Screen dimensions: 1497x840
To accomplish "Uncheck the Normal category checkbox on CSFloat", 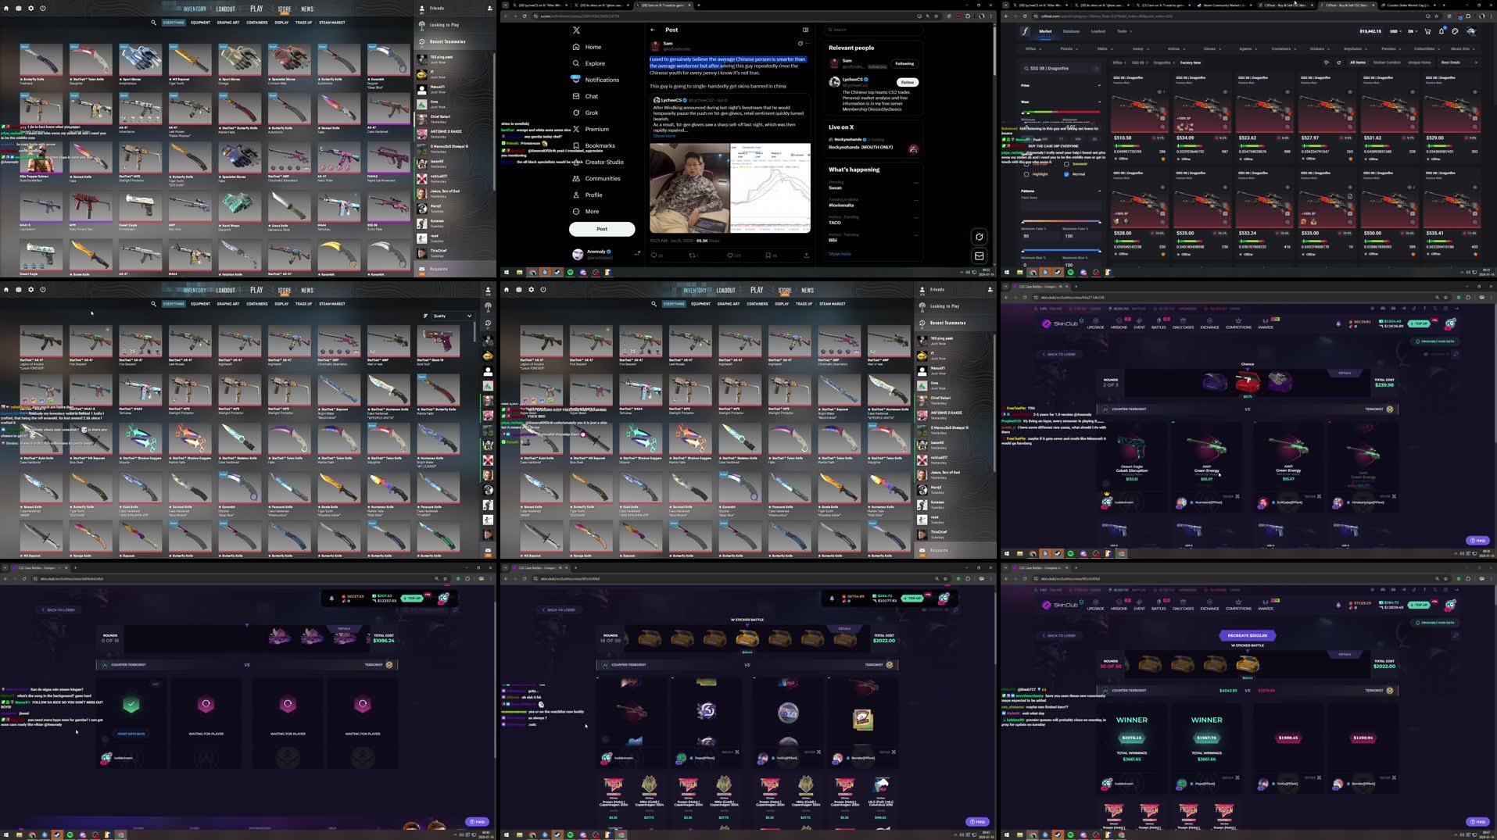I will (1066, 174).
